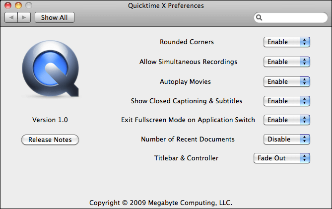Click the forward arrow navigation button
This screenshot has width=332, height=209.
click(24, 17)
